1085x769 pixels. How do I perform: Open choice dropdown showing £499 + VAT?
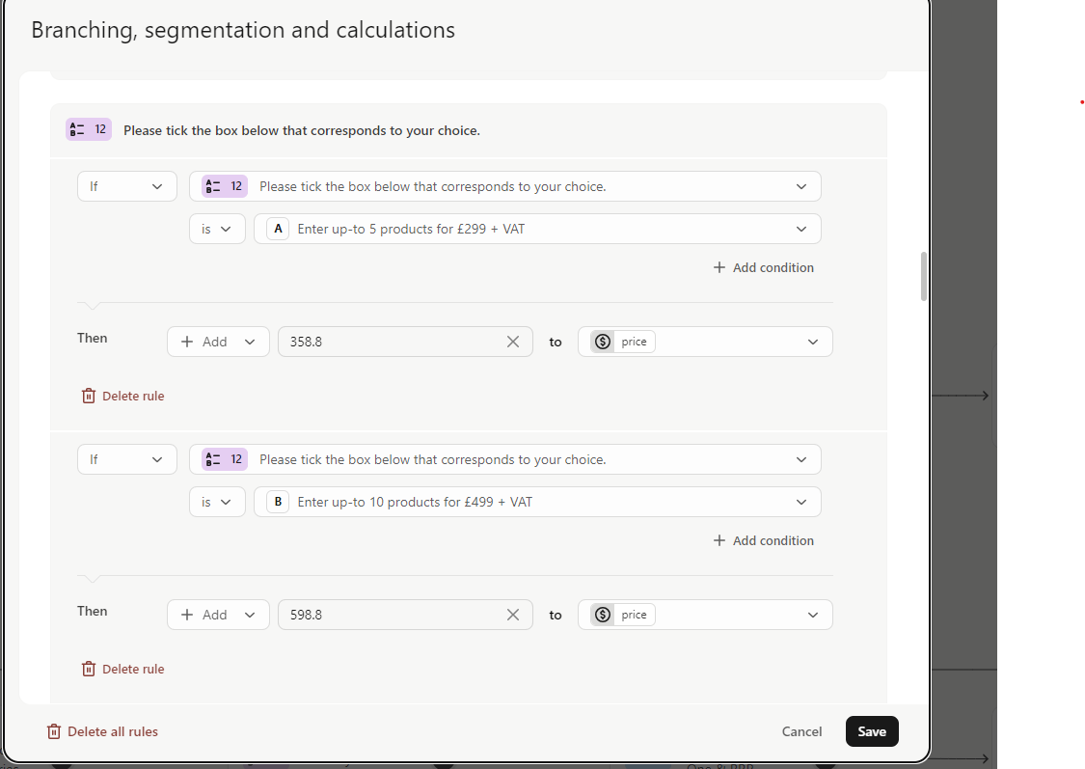click(x=537, y=502)
